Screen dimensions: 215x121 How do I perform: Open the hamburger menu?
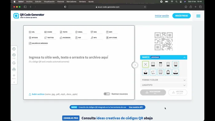(198, 16)
